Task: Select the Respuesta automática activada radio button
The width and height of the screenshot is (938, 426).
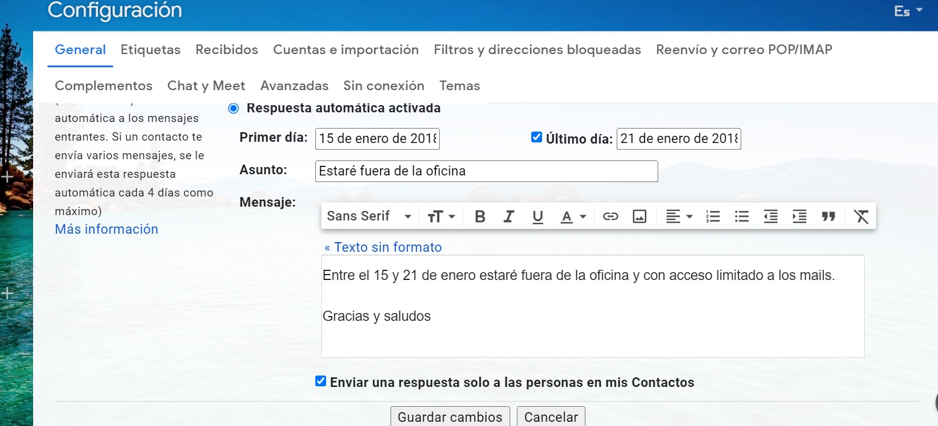Action: pyautogui.click(x=233, y=109)
